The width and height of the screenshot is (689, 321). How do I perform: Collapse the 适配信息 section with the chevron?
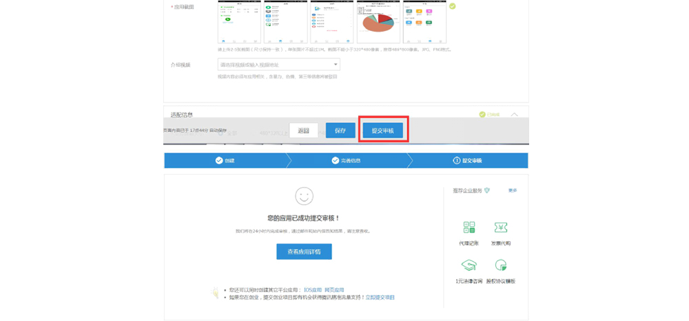pos(515,115)
